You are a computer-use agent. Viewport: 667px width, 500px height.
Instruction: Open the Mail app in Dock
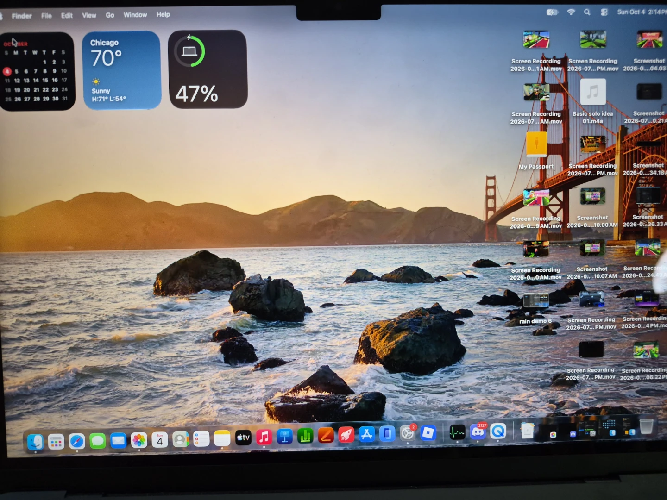coord(119,440)
